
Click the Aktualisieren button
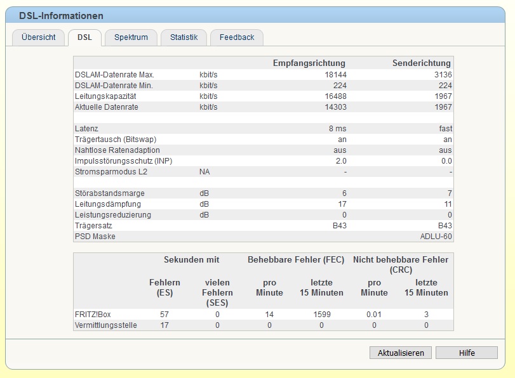click(x=401, y=353)
